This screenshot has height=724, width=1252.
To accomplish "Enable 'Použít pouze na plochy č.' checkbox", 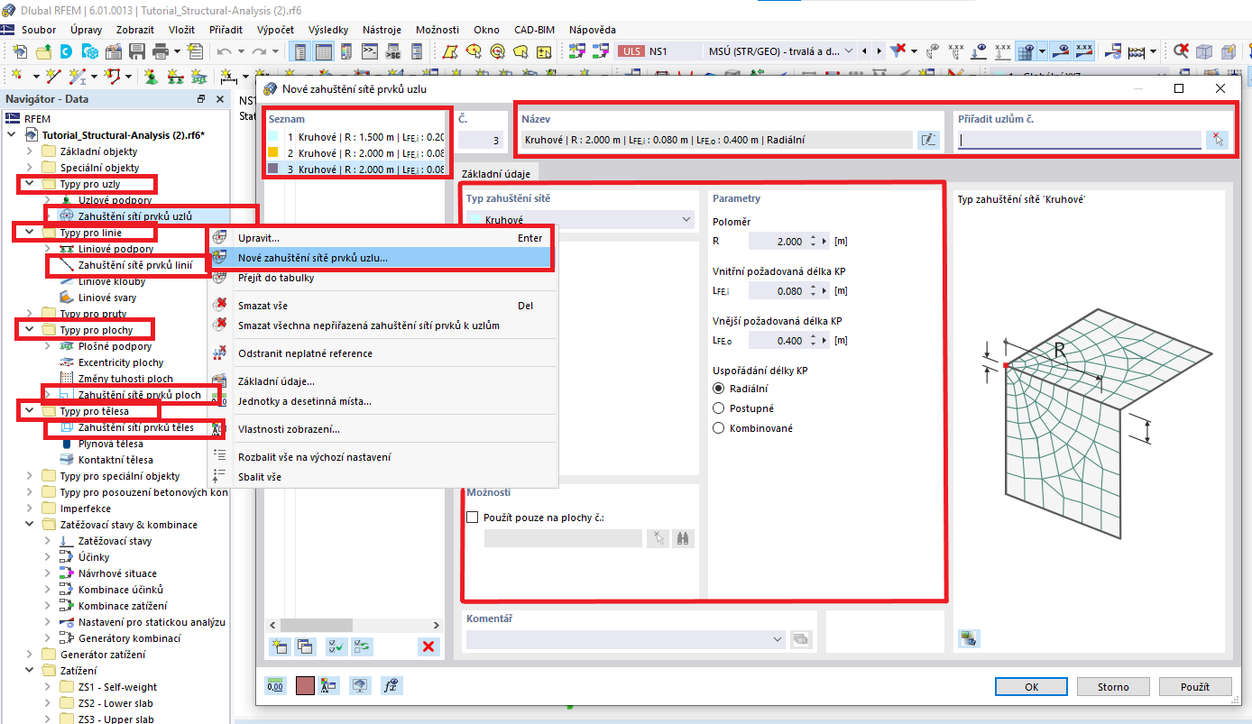I will tap(472, 517).
